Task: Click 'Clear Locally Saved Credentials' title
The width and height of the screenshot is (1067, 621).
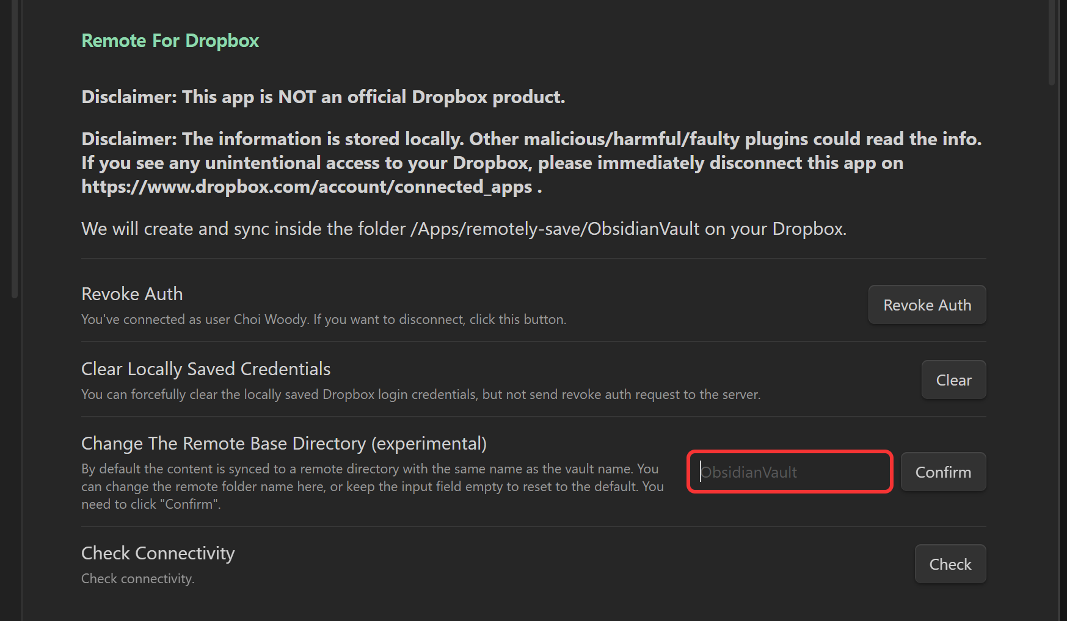Action: [x=206, y=369]
